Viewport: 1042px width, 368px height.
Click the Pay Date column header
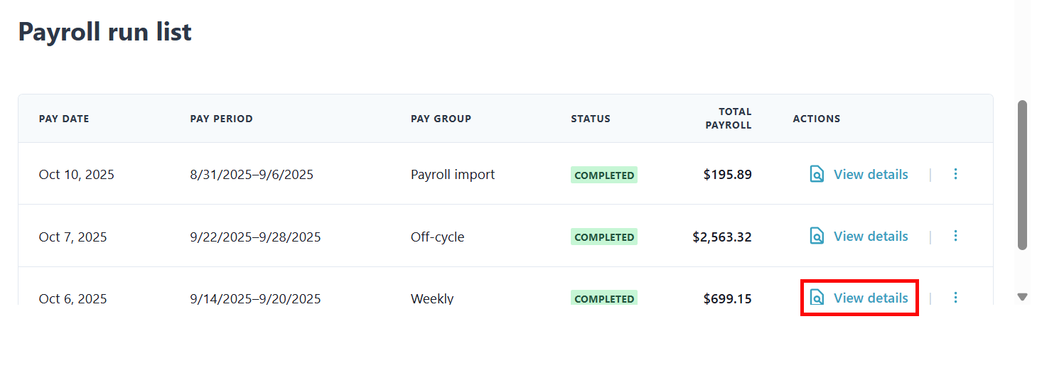64,119
